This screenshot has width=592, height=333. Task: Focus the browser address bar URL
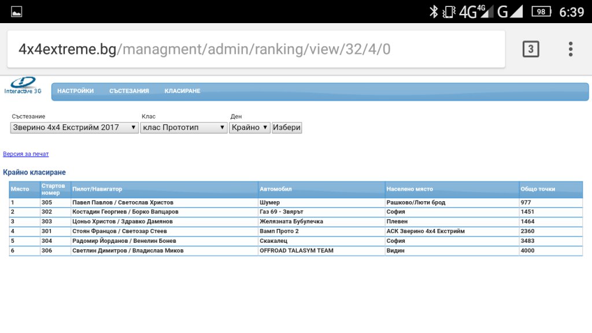click(x=254, y=49)
